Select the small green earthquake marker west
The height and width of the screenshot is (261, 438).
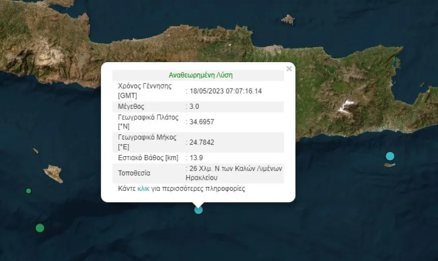[28, 191]
